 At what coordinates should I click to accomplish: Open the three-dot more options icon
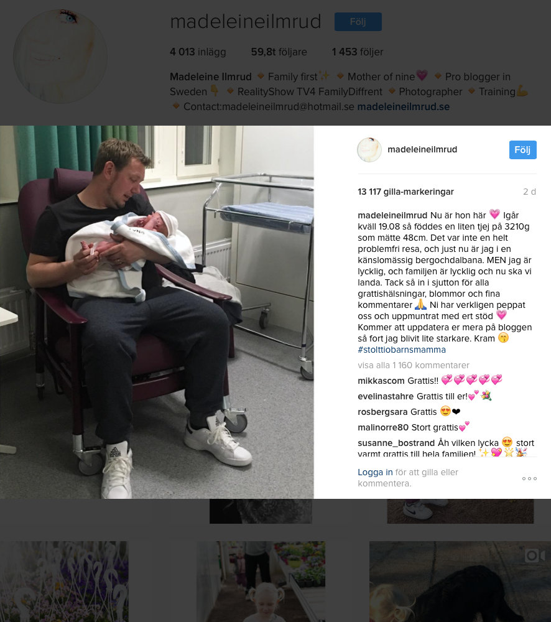coord(529,479)
